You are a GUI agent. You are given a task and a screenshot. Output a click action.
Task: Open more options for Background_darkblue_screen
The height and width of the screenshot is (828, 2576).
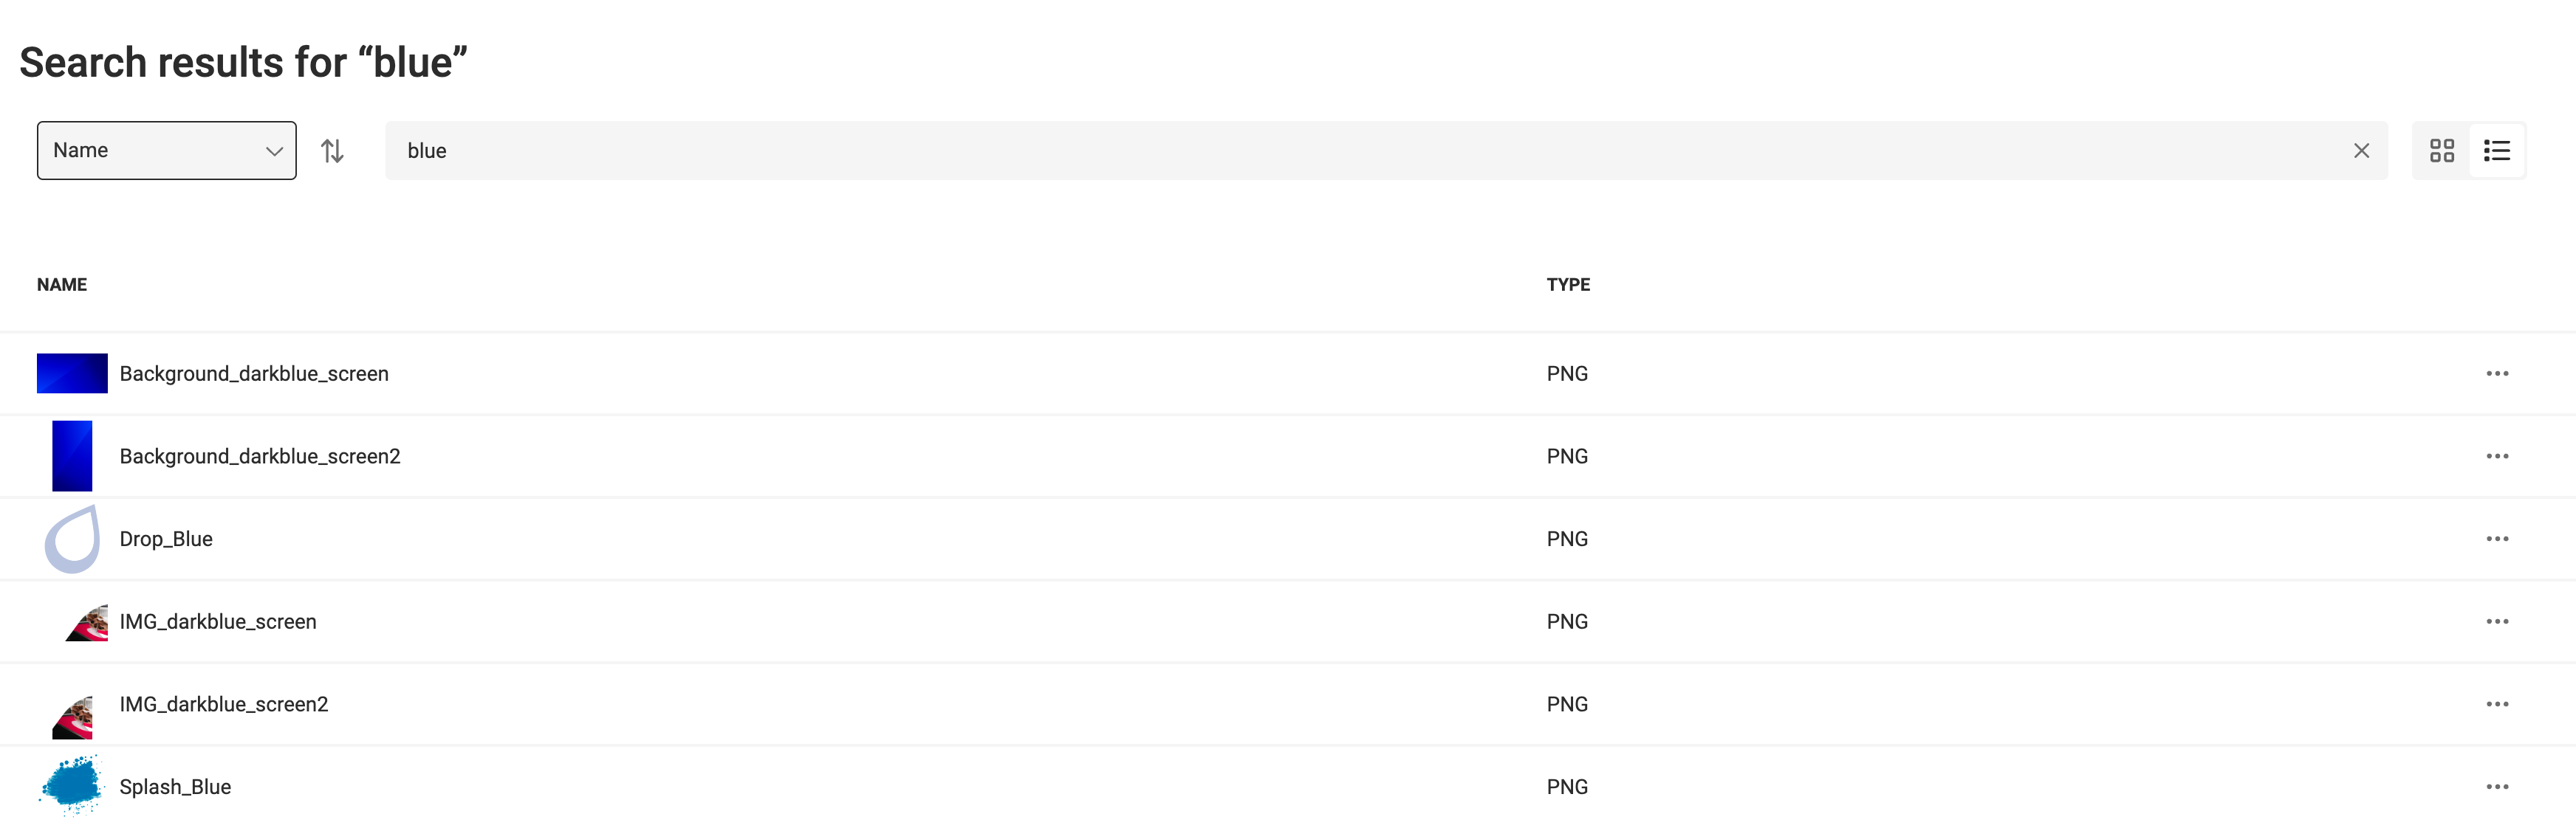[x=2496, y=373]
